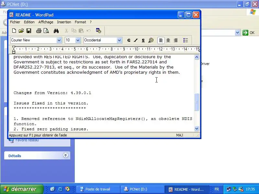259x194 pixels.
Task: Open Favoris réseau link
Action: pos(27,140)
